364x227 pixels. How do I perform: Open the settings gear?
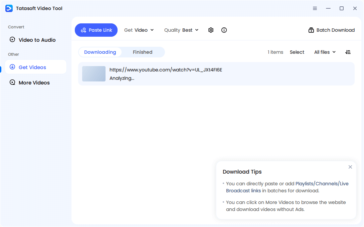pos(211,30)
